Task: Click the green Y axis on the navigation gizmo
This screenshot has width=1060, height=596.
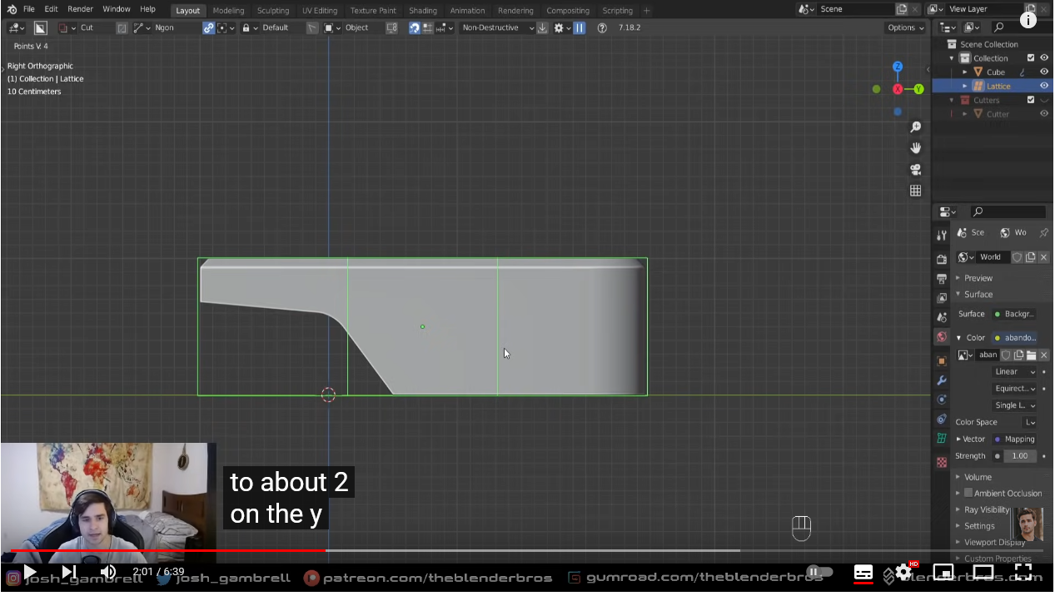Action: pos(918,89)
